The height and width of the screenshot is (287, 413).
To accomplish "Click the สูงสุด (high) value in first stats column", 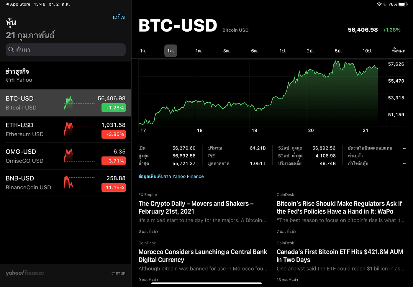I will (x=184, y=156).
